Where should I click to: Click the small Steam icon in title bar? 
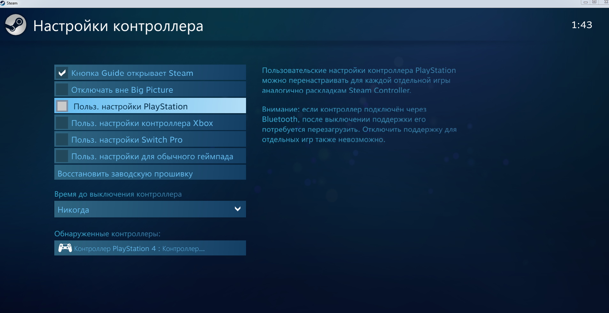click(3, 3)
